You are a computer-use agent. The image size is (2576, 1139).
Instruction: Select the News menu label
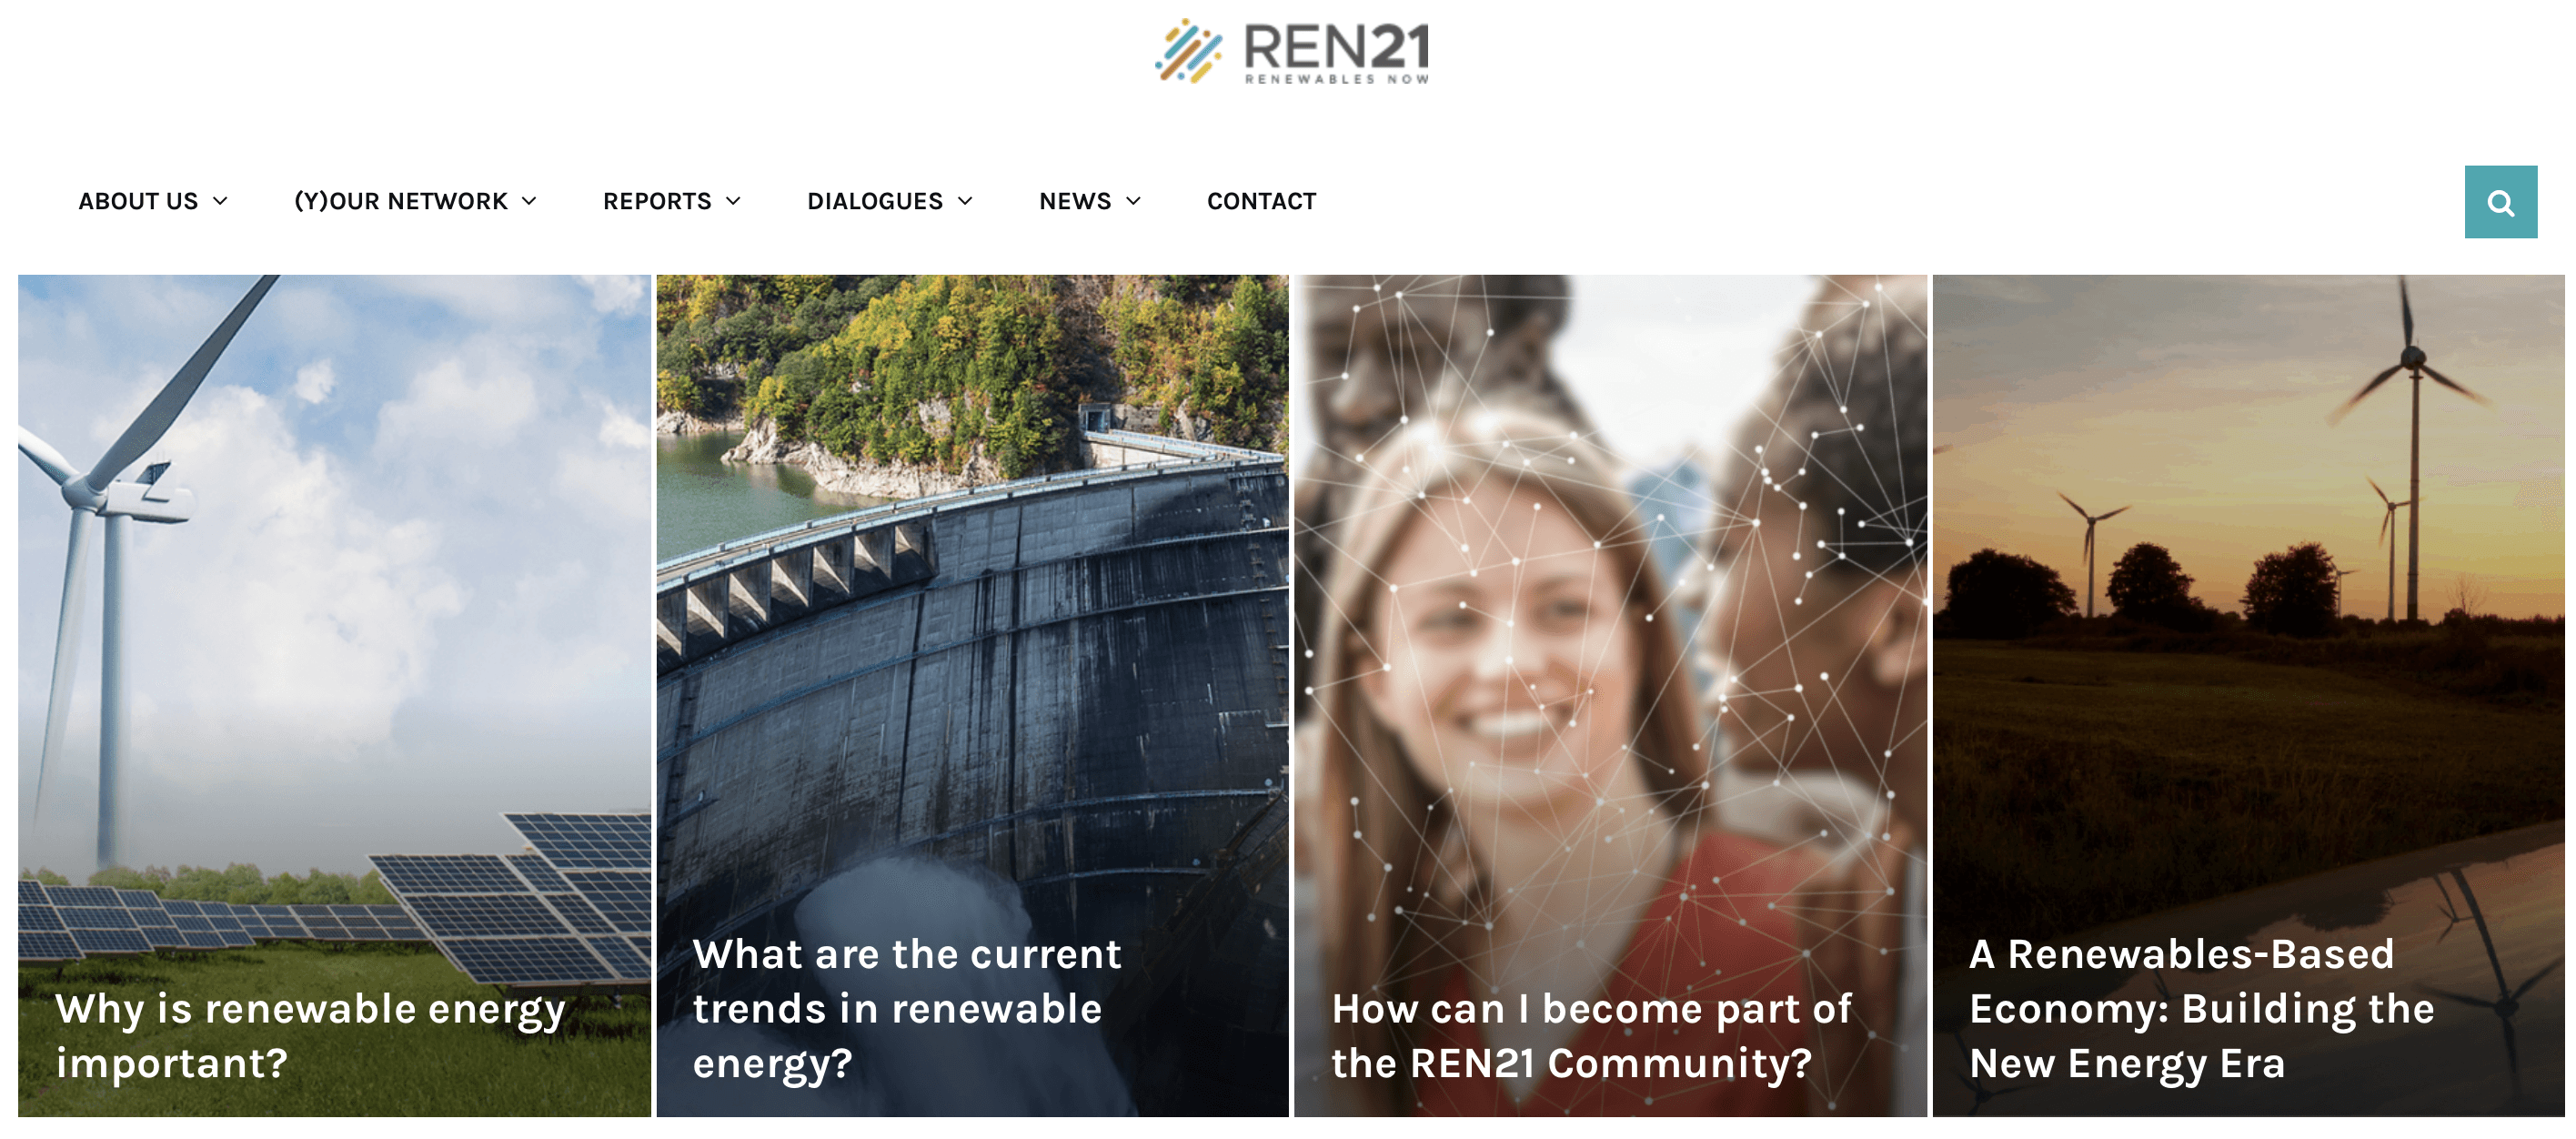[1075, 201]
